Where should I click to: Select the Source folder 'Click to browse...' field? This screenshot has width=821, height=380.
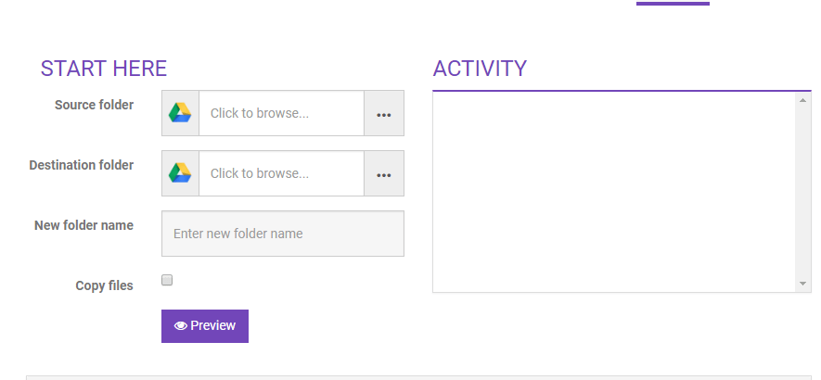pyautogui.click(x=281, y=113)
